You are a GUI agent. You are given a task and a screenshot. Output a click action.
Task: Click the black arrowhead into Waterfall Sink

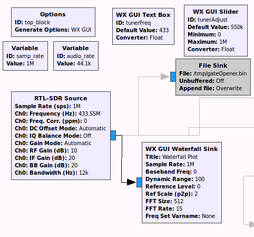pos(131,182)
